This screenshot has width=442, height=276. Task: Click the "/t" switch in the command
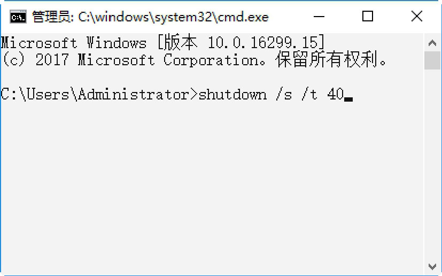[x=309, y=95]
